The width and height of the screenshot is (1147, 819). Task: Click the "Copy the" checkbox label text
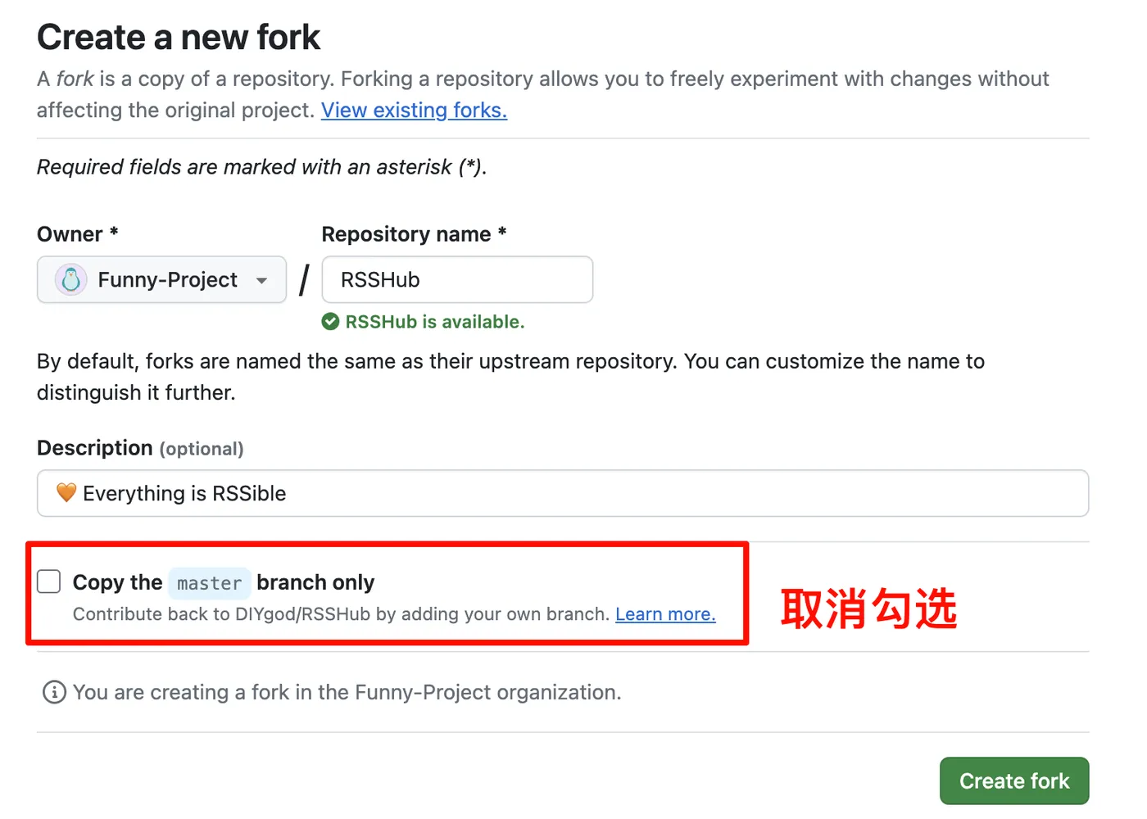tap(118, 582)
